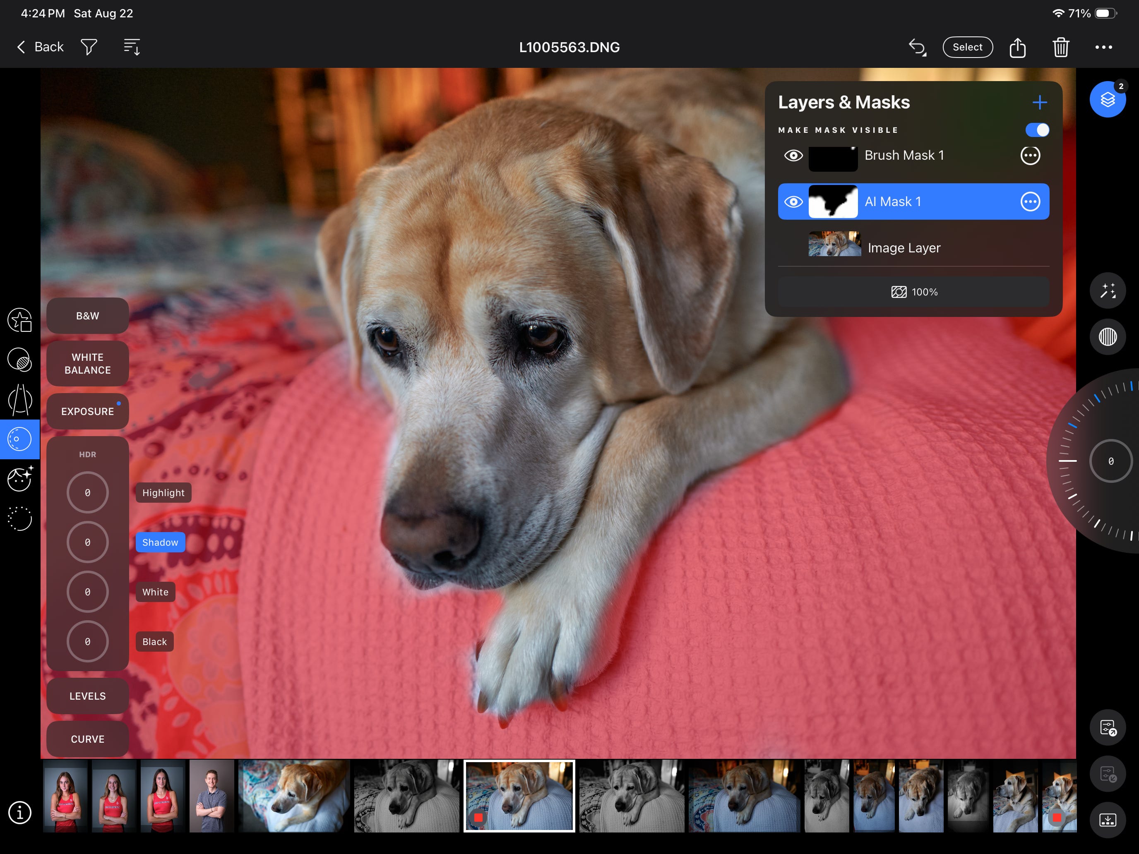Select the Black label
1139x854 pixels.
pos(154,642)
